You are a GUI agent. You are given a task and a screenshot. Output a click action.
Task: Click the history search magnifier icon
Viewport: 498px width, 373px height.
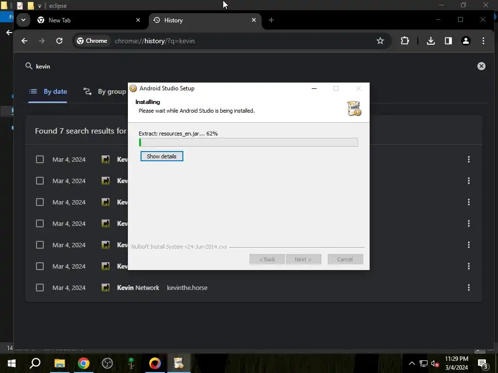[29, 66]
